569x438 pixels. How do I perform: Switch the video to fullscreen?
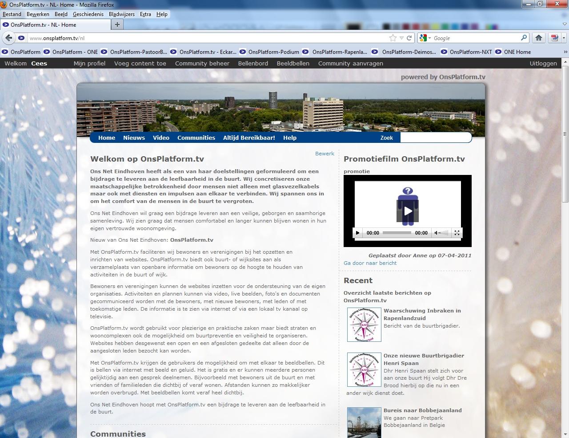tap(457, 233)
